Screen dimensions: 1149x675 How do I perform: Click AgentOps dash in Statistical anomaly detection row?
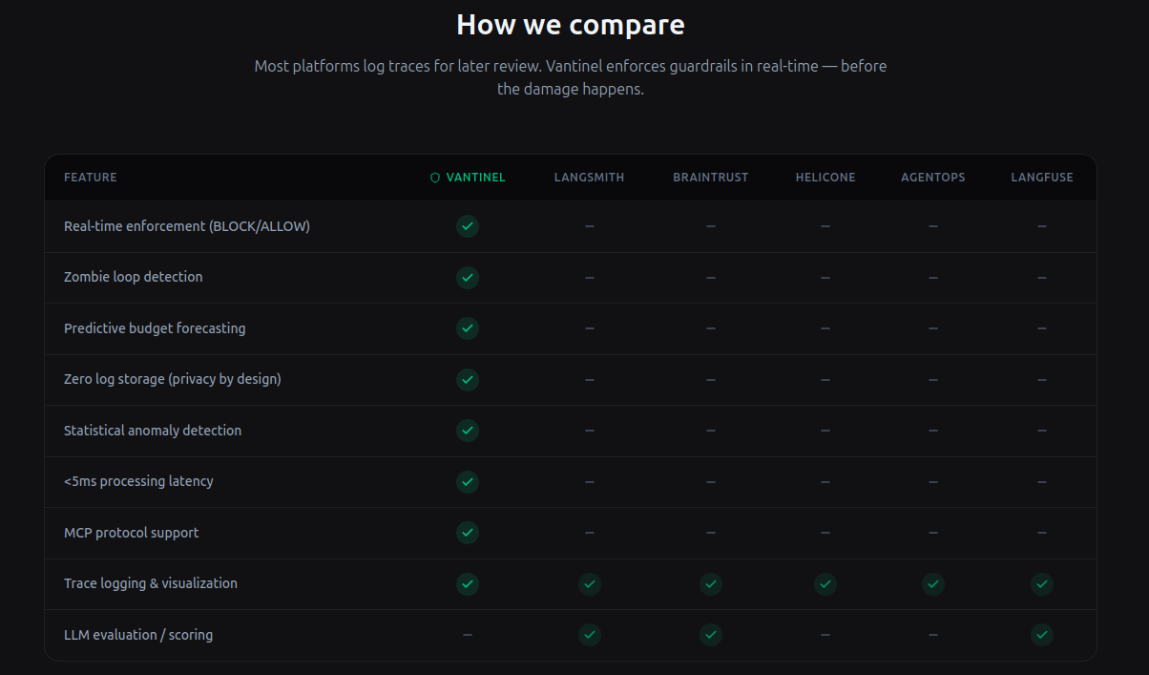(x=933, y=431)
